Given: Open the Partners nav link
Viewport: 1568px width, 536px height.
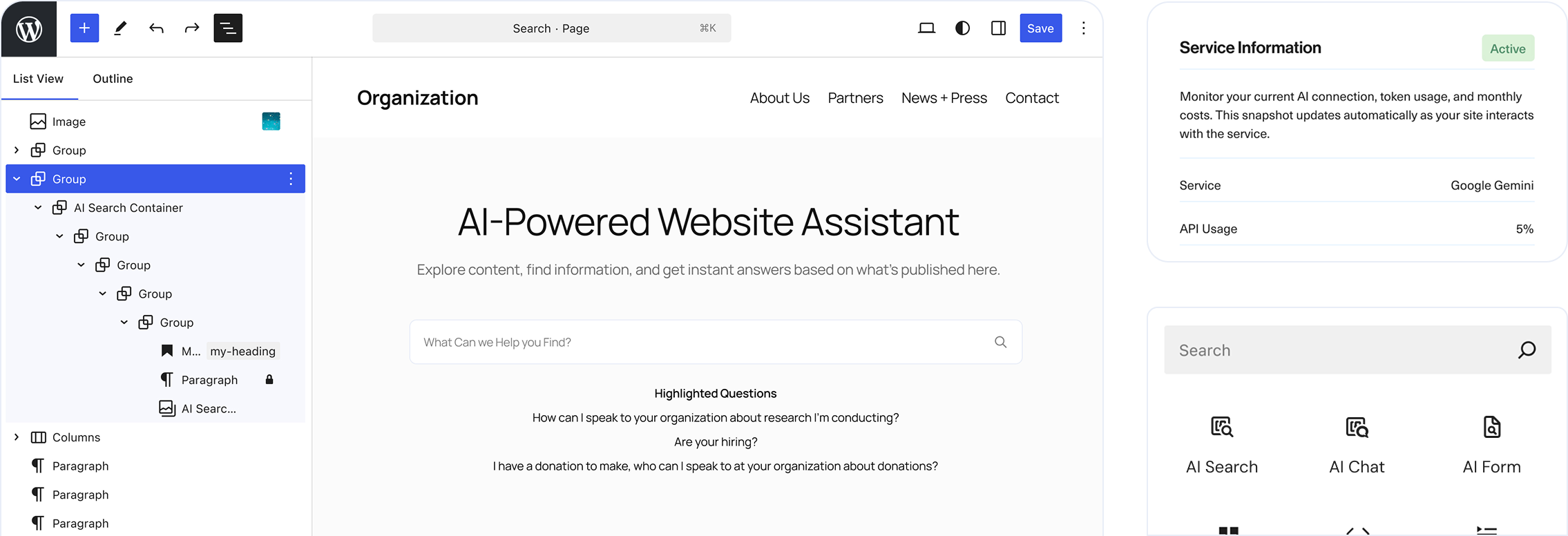Looking at the screenshot, I should (x=855, y=98).
